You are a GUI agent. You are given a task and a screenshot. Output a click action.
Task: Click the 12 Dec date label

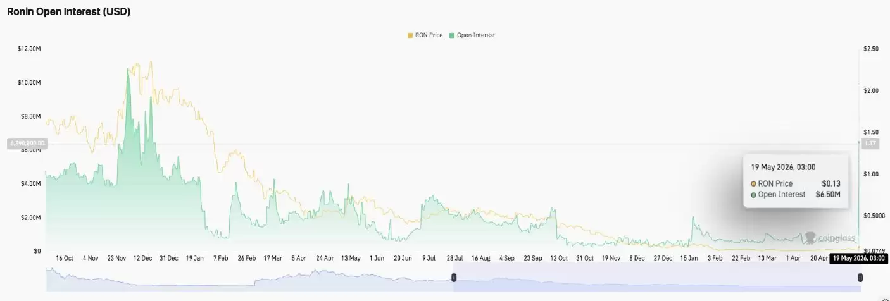click(143, 258)
